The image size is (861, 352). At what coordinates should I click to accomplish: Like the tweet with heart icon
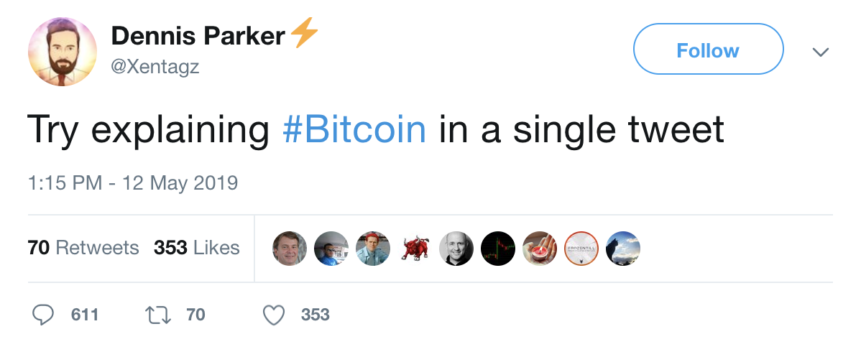click(x=274, y=315)
